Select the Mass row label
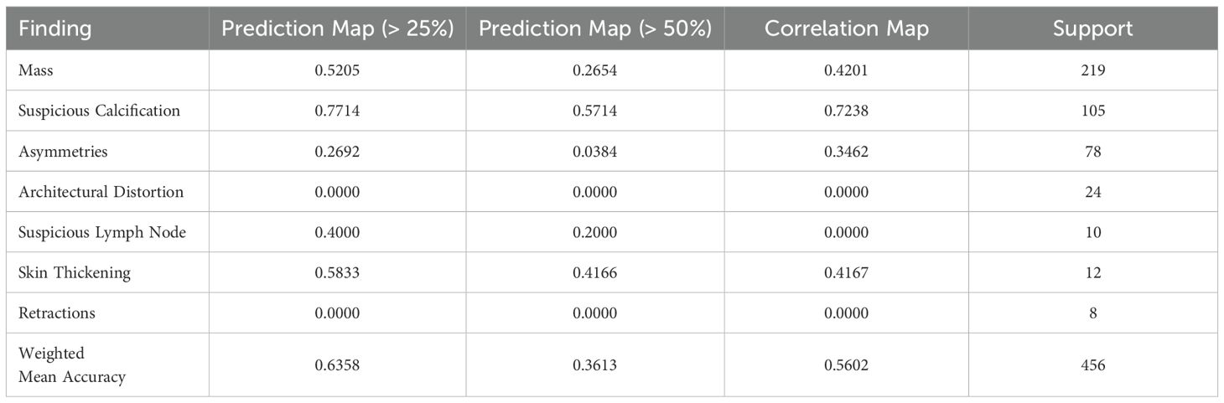This screenshot has width=1224, height=403. point(36,70)
